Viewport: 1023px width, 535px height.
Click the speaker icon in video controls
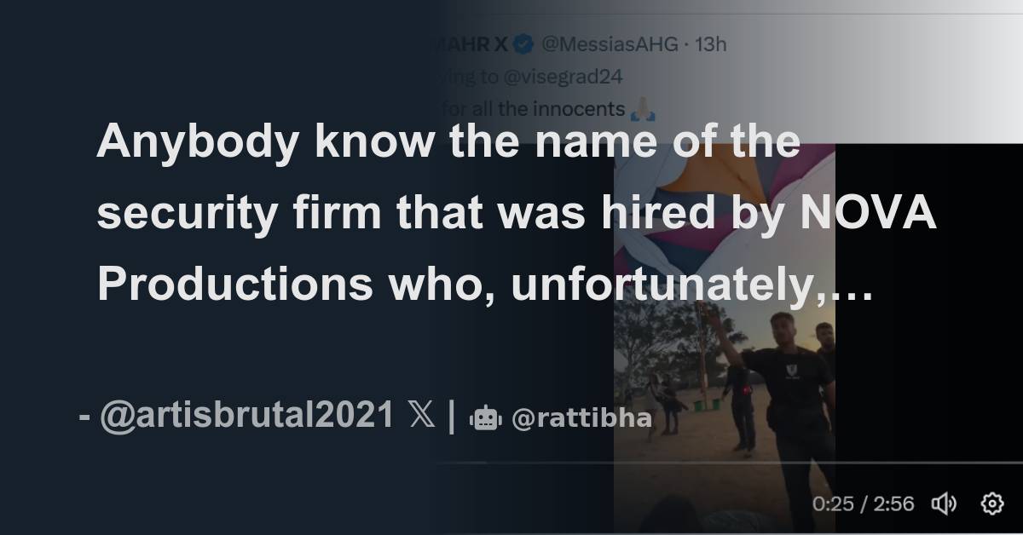coord(945,503)
